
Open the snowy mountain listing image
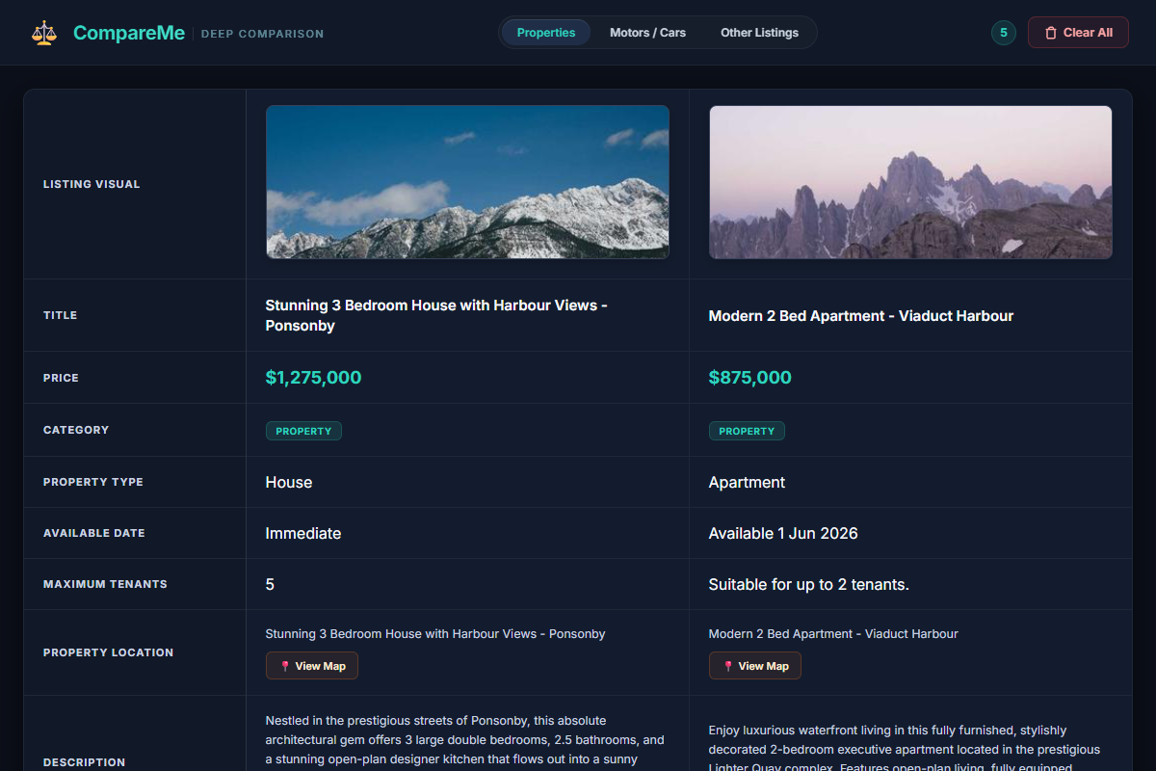click(x=467, y=182)
